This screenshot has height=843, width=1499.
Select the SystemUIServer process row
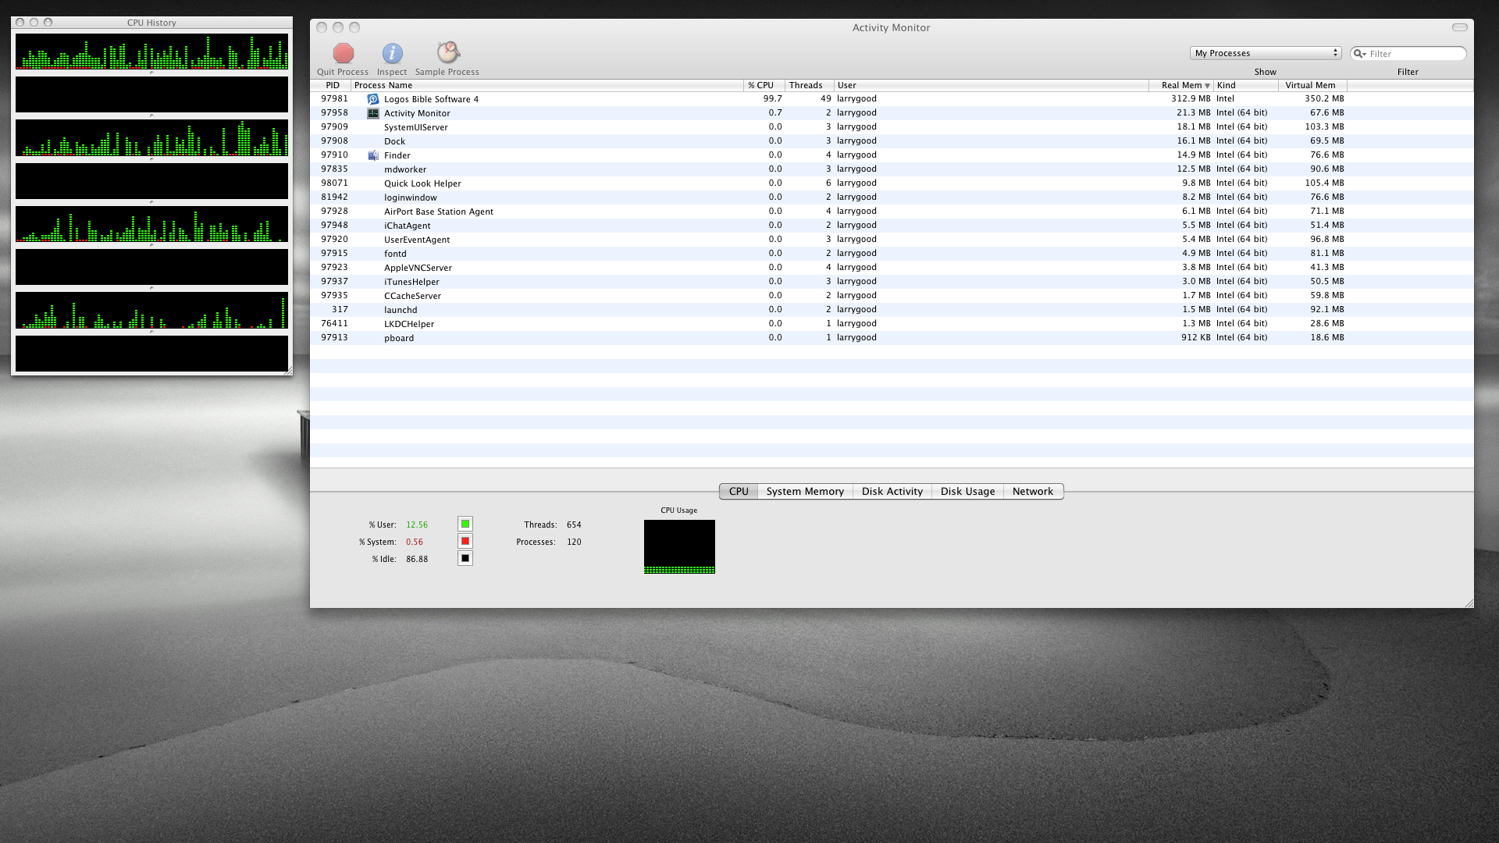click(x=892, y=127)
